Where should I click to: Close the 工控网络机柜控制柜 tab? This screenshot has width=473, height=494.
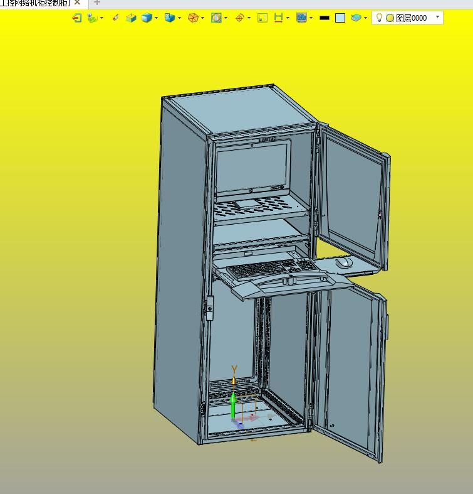tap(77, 3)
